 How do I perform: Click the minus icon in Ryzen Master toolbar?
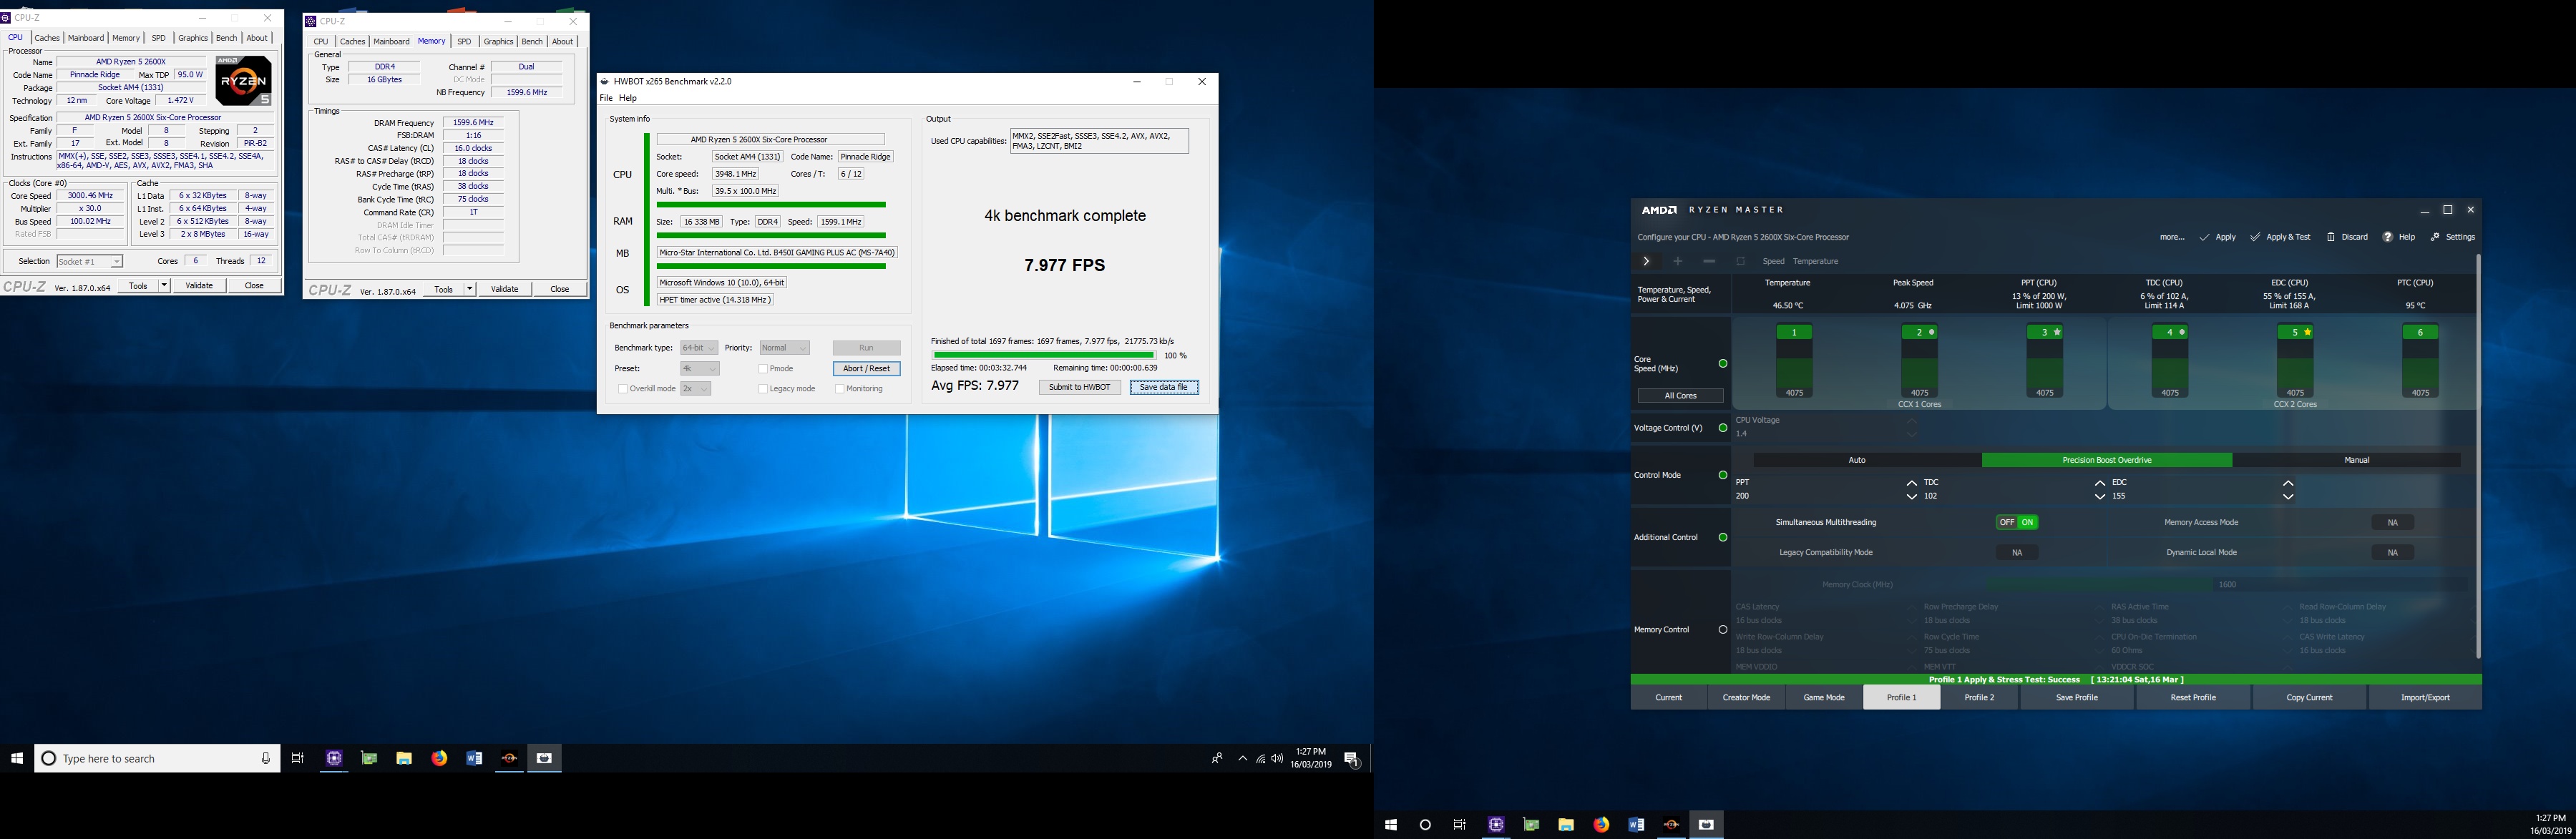[x=1709, y=261]
